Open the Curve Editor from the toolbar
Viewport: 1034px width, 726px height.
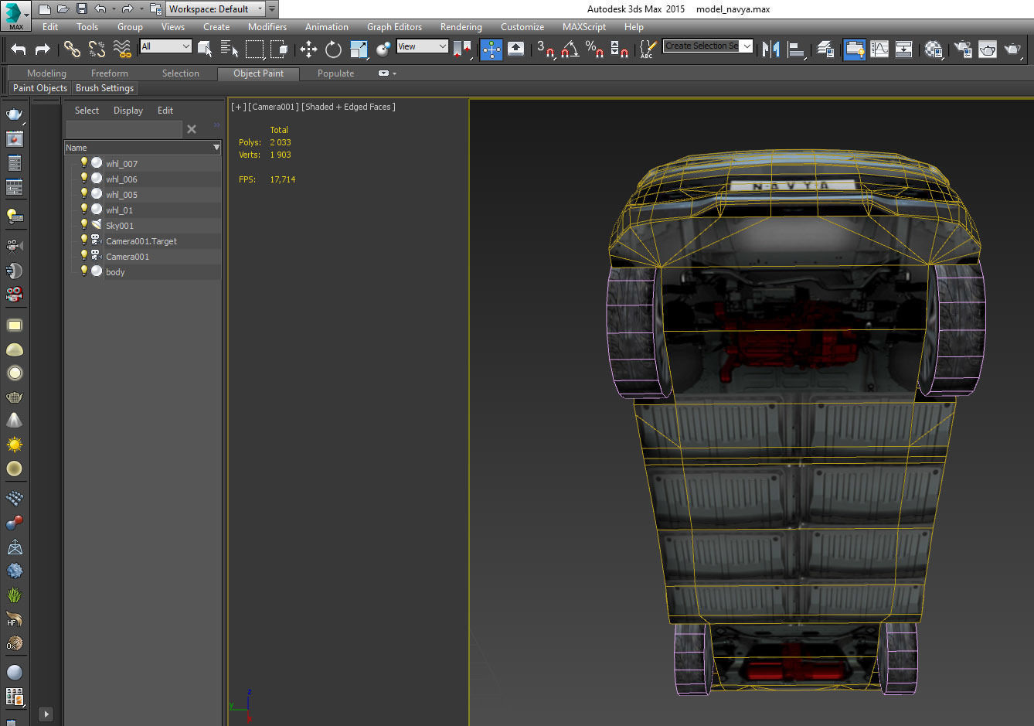pyautogui.click(x=879, y=49)
